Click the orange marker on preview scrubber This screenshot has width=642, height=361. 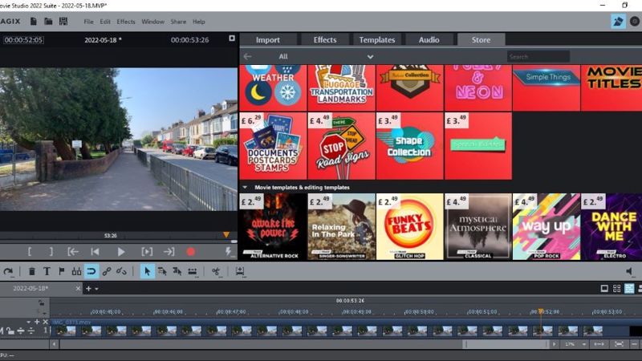coord(226,235)
